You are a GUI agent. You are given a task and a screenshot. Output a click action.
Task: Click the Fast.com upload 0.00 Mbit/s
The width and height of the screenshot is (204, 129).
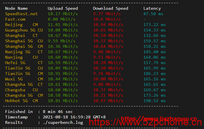click(61, 19)
